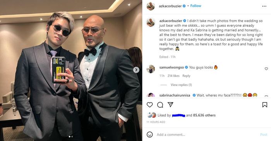
Task: Expand View replies (1)
Action: tap(181, 85)
